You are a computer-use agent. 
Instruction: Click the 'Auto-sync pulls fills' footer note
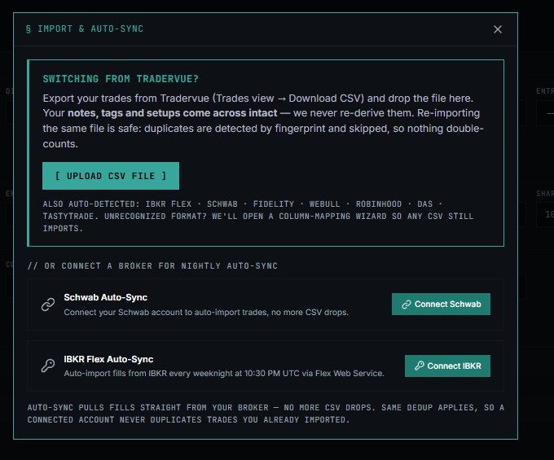coord(266,414)
